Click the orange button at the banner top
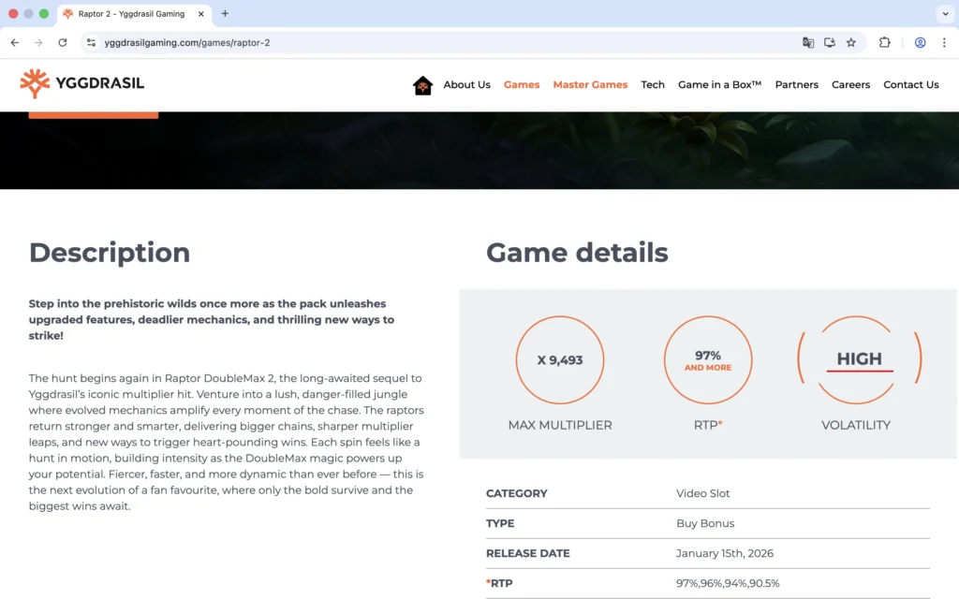The height and width of the screenshot is (599, 959). tap(94, 115)
